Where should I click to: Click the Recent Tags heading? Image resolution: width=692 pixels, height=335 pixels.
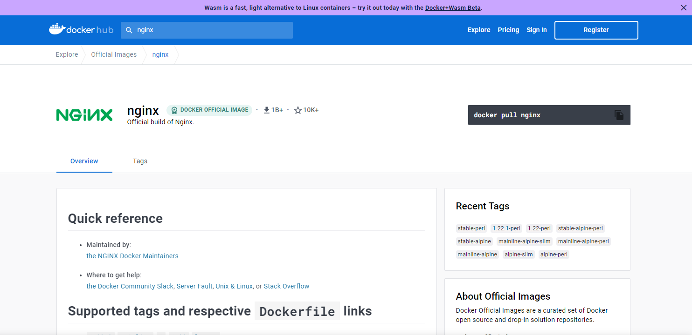(483, 206)
